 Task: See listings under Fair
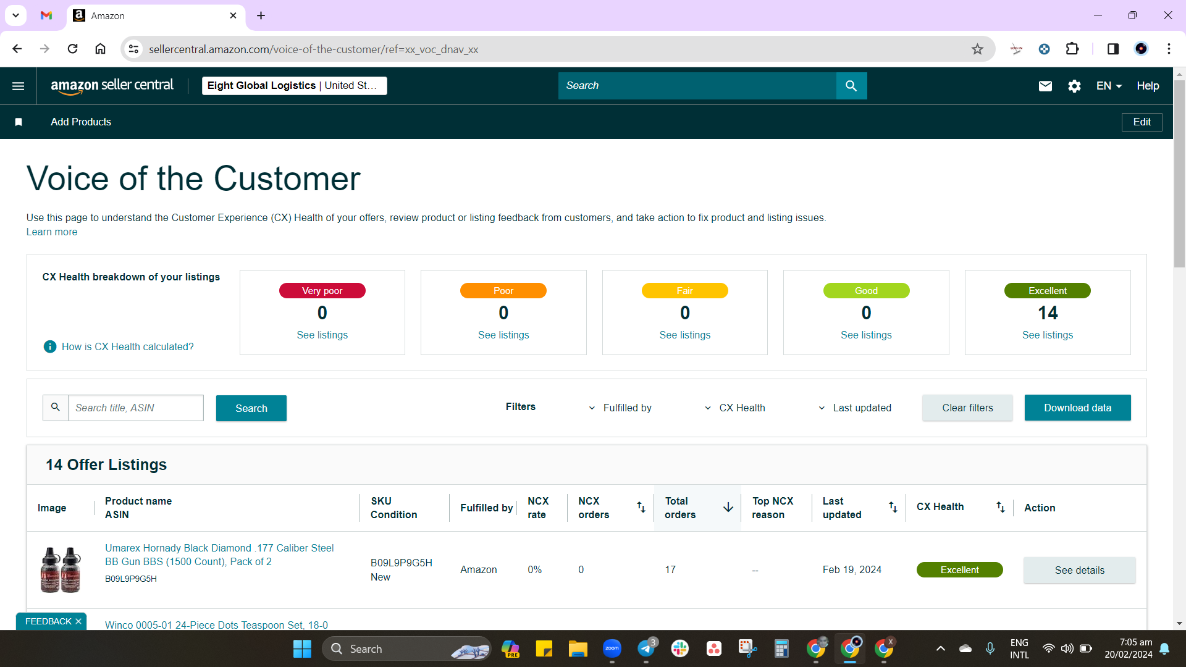(684, 335)
